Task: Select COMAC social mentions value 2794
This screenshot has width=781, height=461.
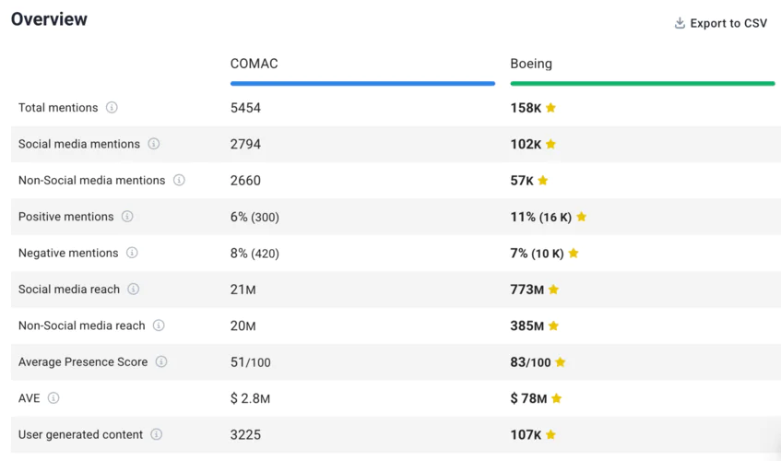Action: point(245,145)
